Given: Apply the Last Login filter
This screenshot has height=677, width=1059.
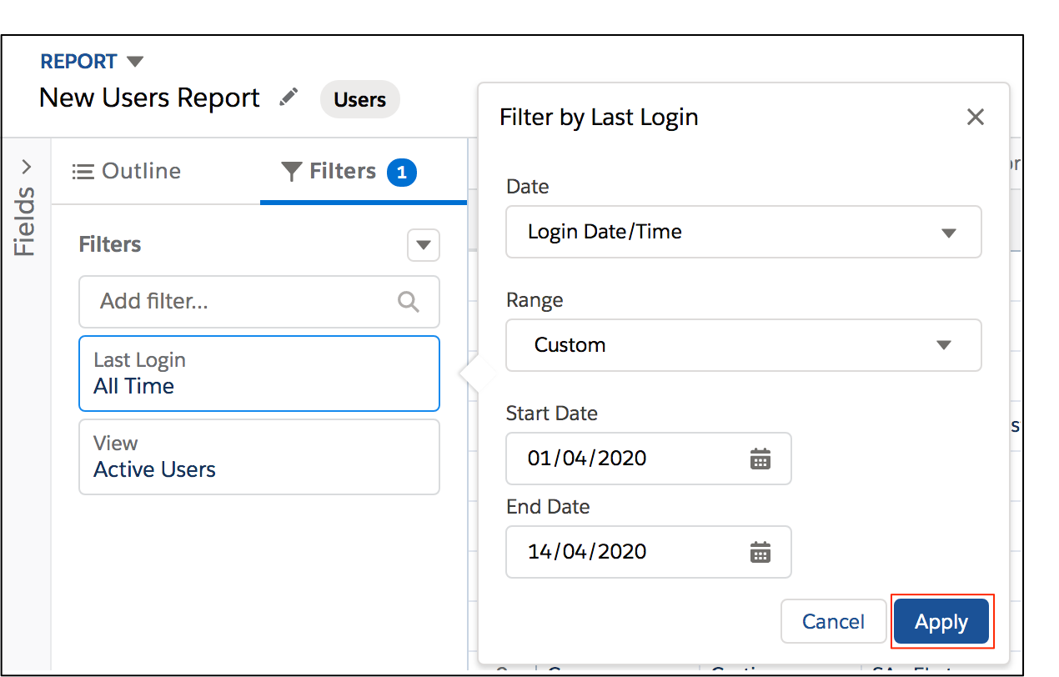Looking at the screenshot, I should click(941, 622).
